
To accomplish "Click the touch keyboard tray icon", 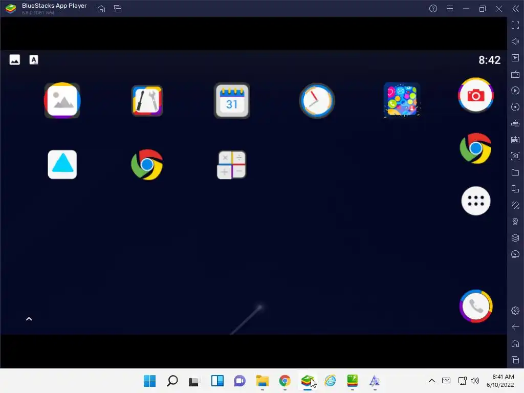I will pyautogui.click(x=446, y=381).
